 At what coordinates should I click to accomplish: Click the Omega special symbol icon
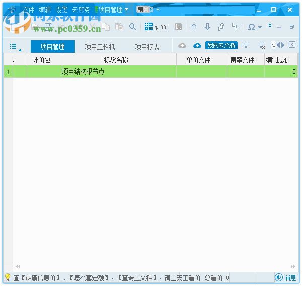(252, 27)
